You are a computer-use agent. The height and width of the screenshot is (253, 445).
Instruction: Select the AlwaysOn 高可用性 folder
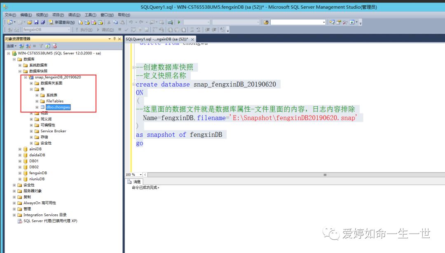40,203
